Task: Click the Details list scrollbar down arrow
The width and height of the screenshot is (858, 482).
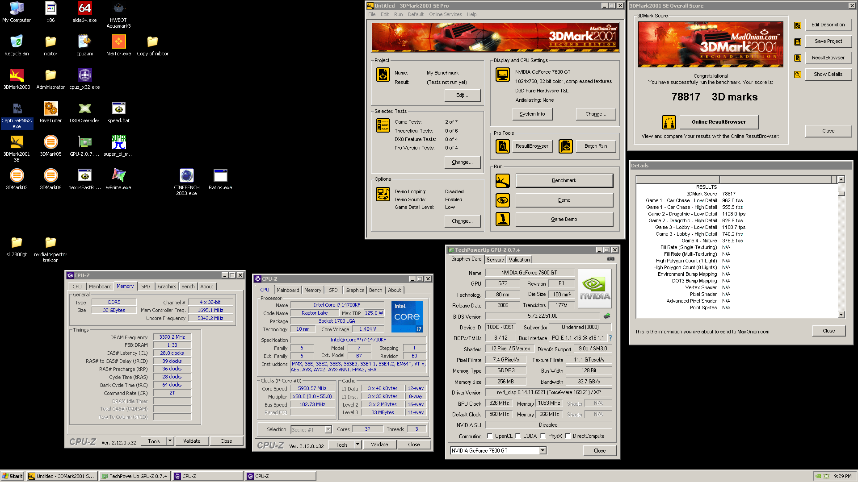Action: point(841,315)
